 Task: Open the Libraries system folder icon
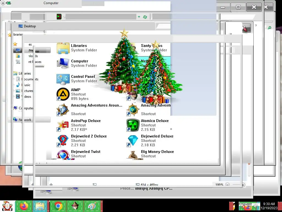pos(63,48)
